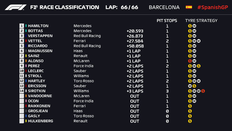Select the HAMILTON driver name
The width and height of the screenshot is (232, 131).
[x=38, y=26]
